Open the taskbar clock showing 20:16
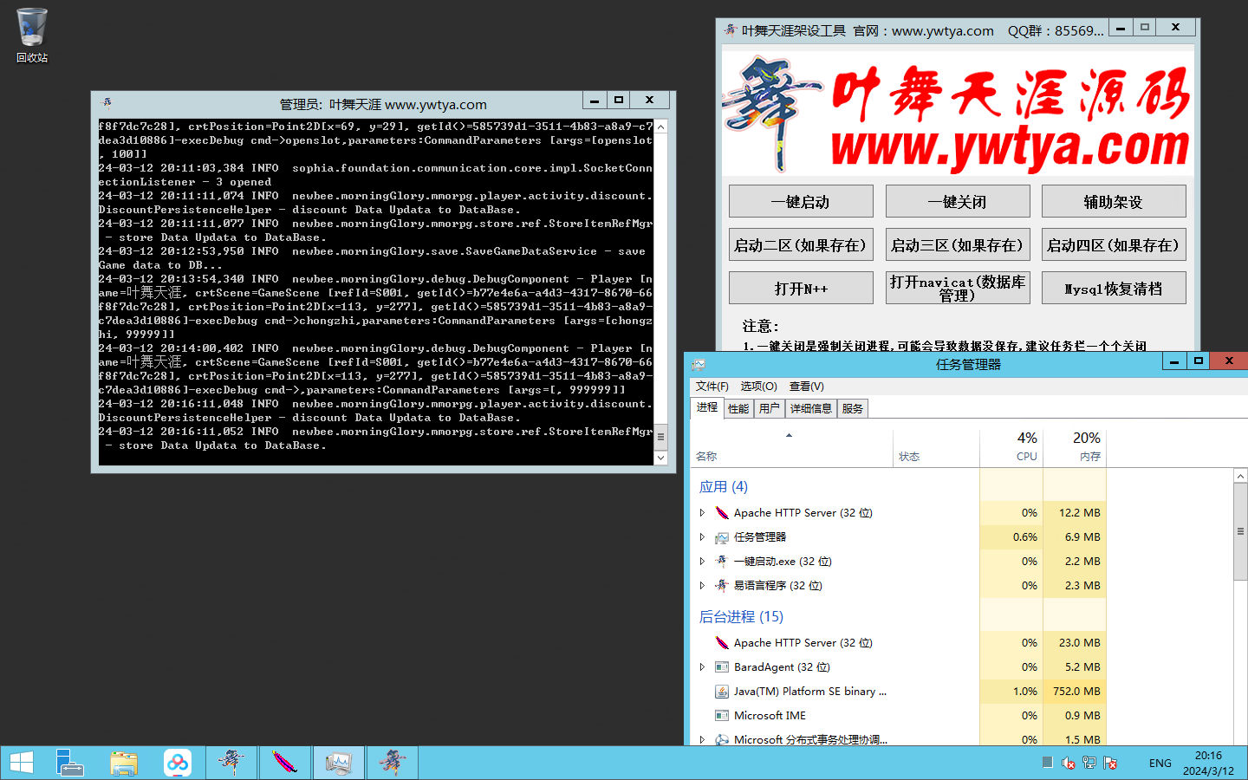The height and width of the screenshot is (780, 1248). 1208,763
